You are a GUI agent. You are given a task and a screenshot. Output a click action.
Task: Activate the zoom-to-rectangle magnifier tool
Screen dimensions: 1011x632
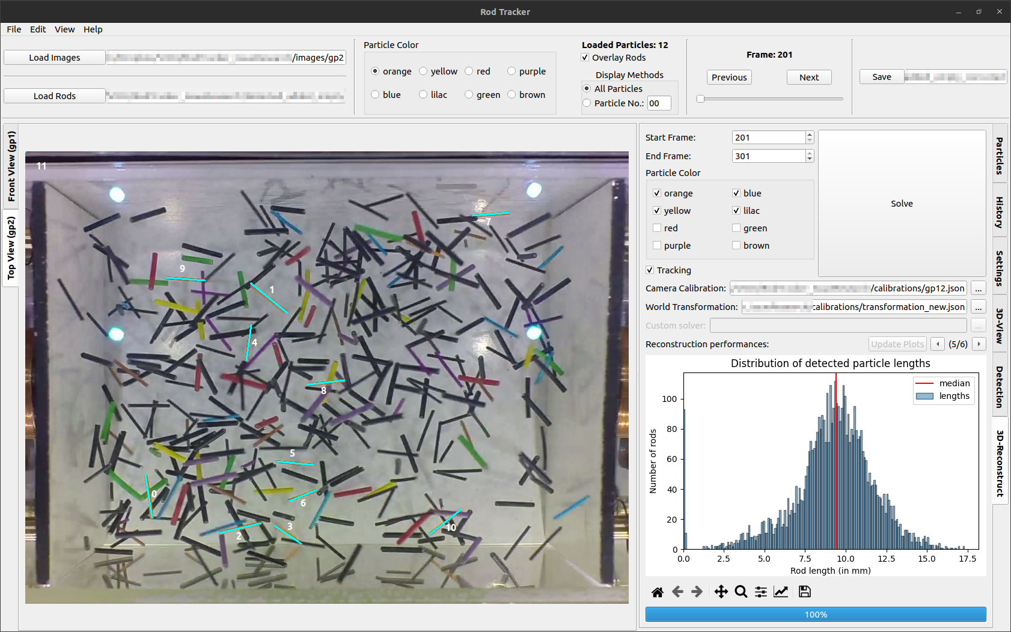click(x=741, y=592)
